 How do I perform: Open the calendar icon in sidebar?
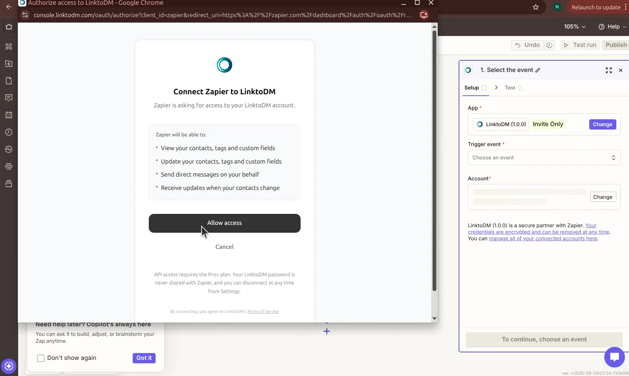pos(9,115)
